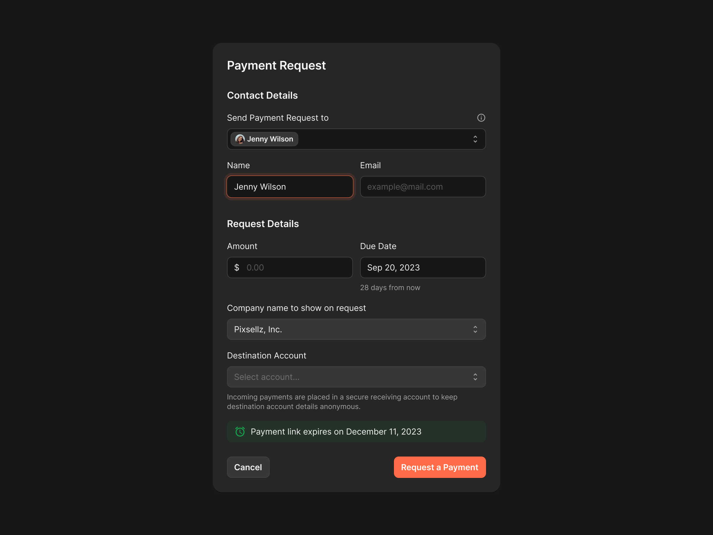This screenshot has width=713, height=535.
Task: Click into the Email input field
Action: [422, 187]
